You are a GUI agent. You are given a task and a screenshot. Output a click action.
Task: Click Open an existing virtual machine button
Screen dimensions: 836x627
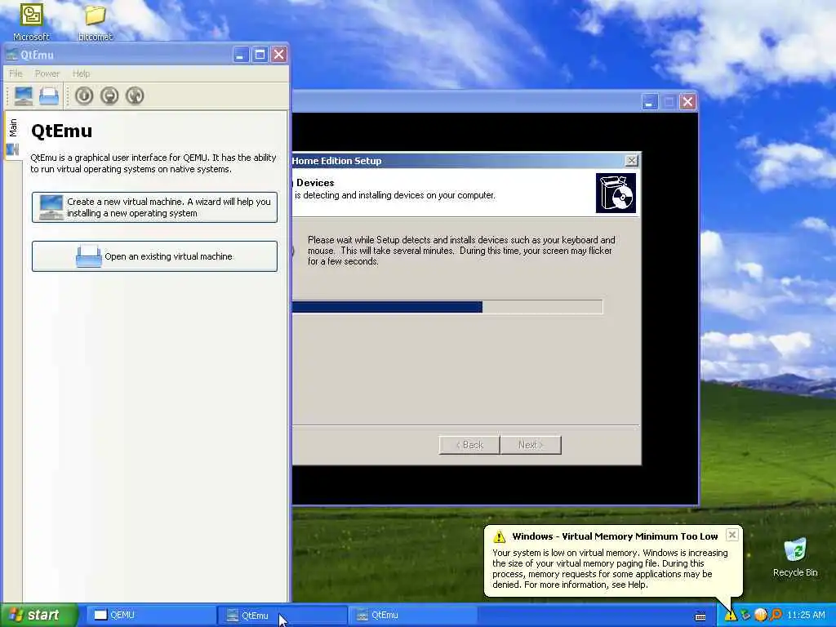pyautogui.click(x=154, y=256)
